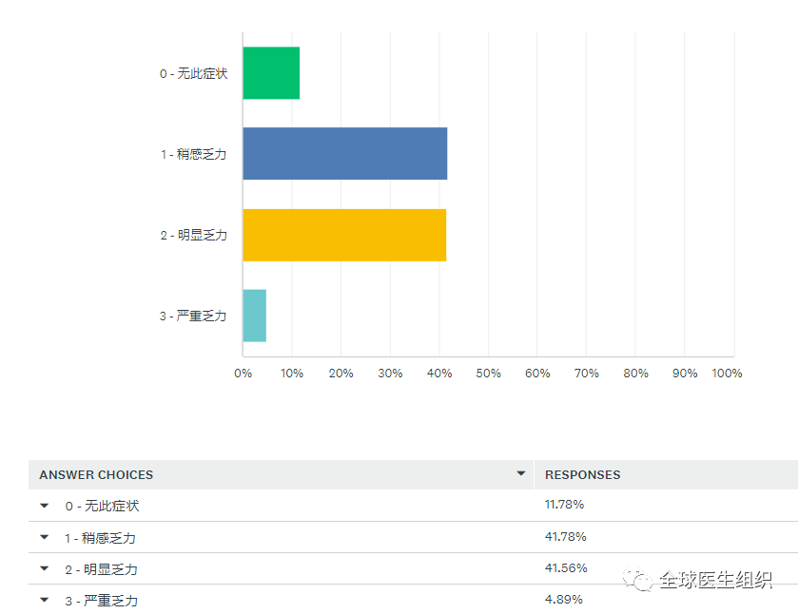Click the RESPONSES column header

tap(582, 474)
